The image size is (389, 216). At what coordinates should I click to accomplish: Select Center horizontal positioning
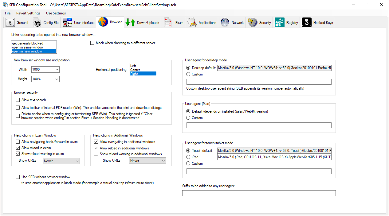tap(143, 70)
